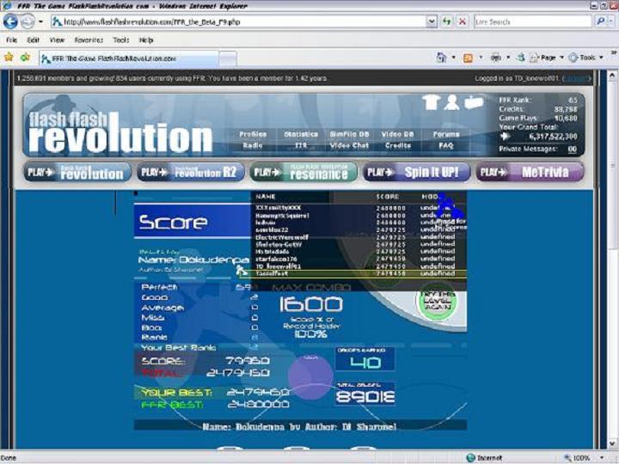The height and width of the screenshot is (464, 619).
Task: Open the Help menu
Action: pyautogui.click(x=146, y=40)
